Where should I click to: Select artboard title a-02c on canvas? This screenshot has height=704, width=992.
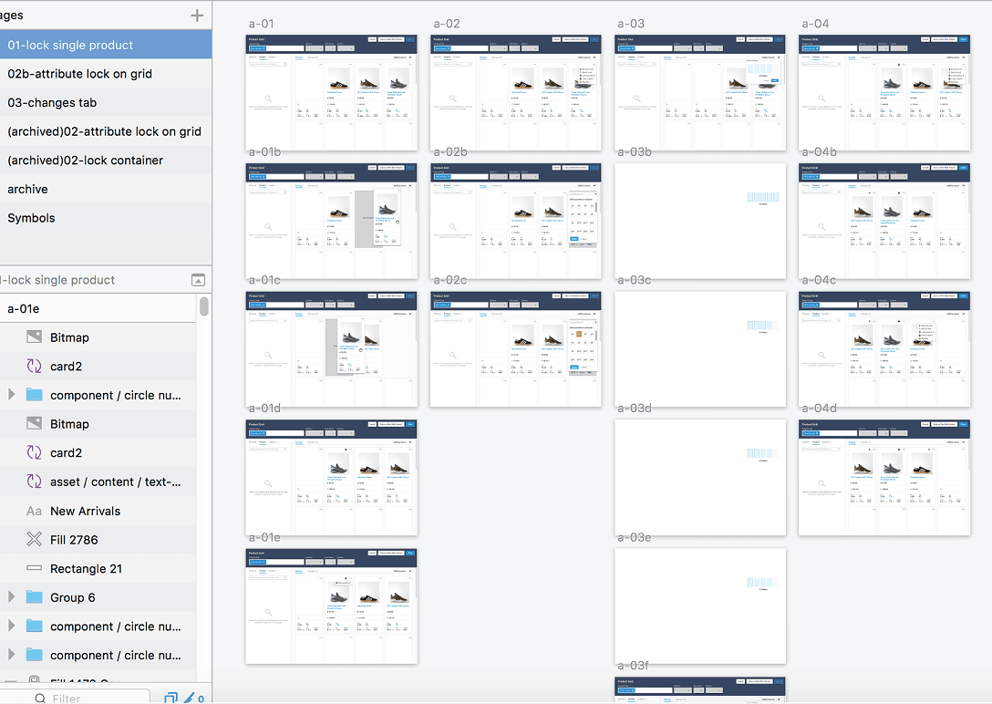[x=449, y=280]
